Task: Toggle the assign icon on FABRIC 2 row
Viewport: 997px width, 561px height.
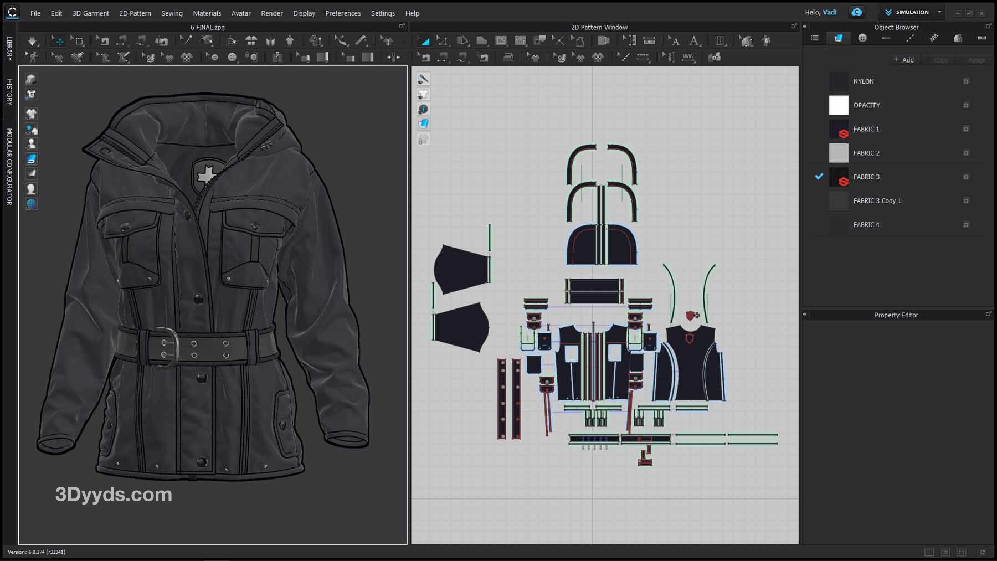Action: (966, 153)
